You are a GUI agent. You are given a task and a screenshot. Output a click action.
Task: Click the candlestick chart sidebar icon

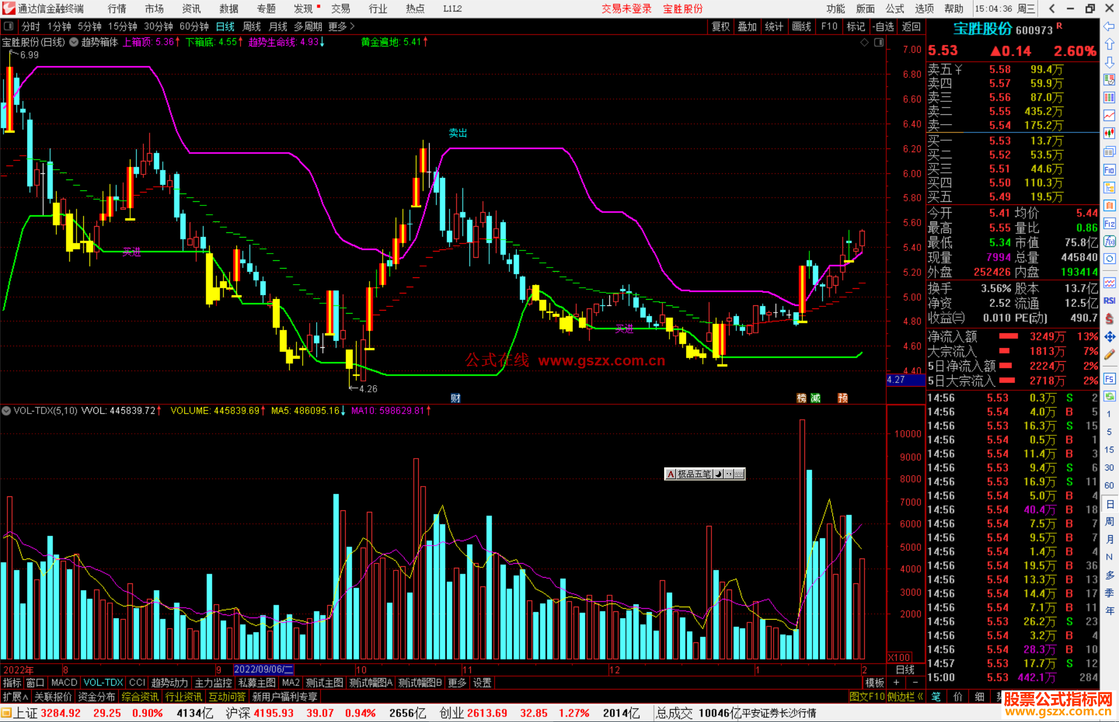(x=1109, y=133)
